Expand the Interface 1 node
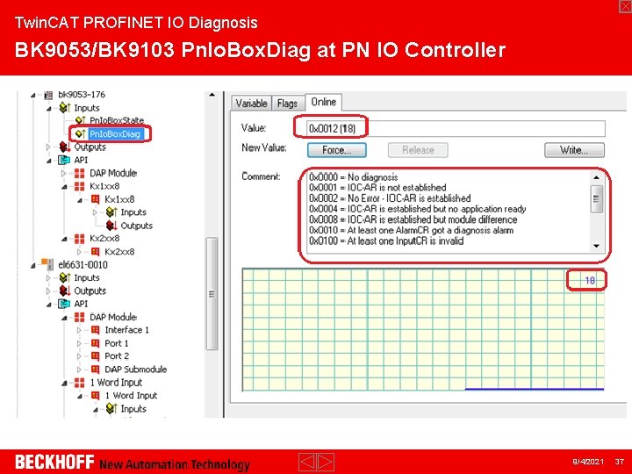632x474 pixels. tap(79, 331)
